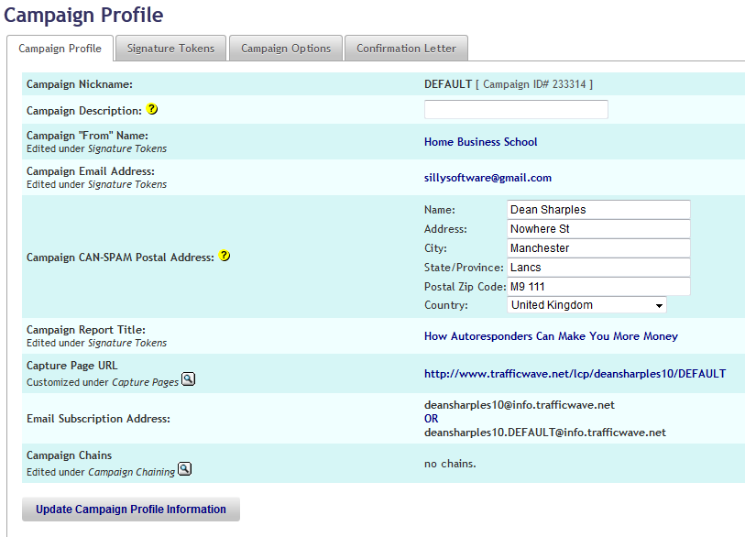This screenshot has width=745, height=537.
Task: Open the Confirmation Letter tab
Action: (x=406, y=49)
